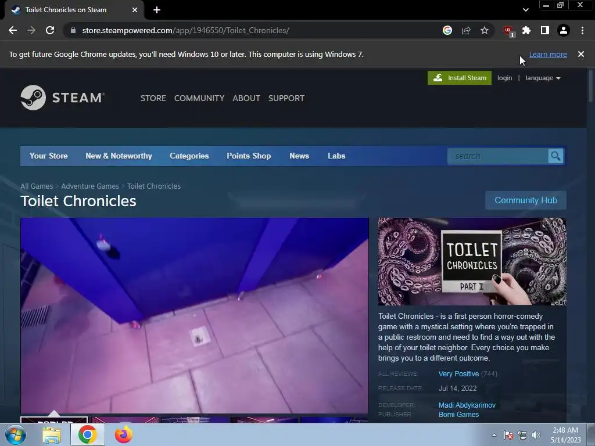The image size is (595, 446).
Task: Open the Labs tab
Action: pyautogui.click(x=336, y=156)
